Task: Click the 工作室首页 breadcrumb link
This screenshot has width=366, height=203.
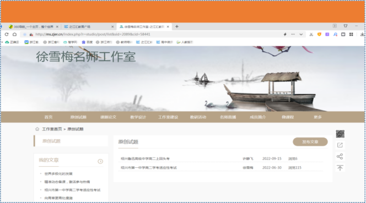Action: [52, 129]
